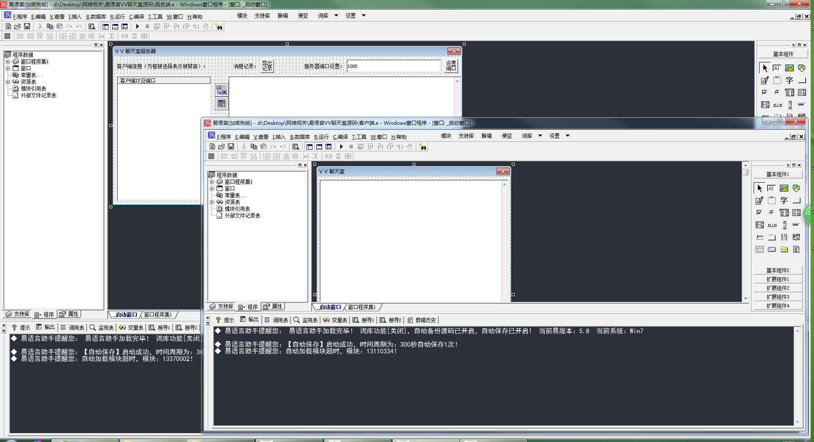Click 外部文件记录表 item in server tree

[x=38, y=95]
